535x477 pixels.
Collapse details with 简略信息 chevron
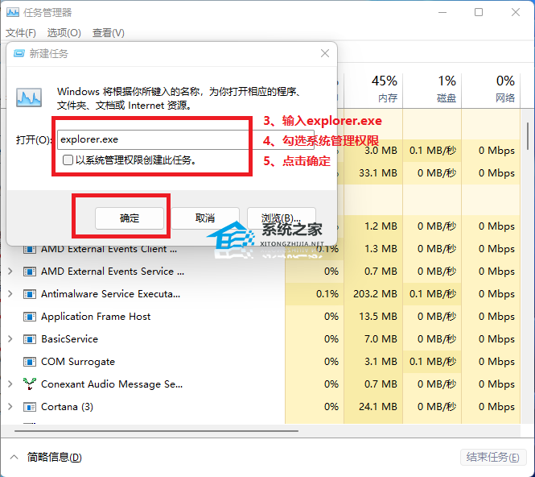pyautogui.click(x=14, y=457)
